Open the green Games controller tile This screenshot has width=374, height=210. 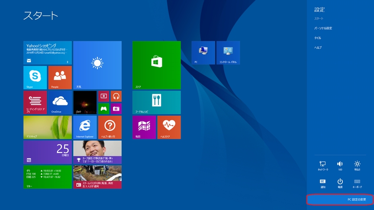pos(103,108)
